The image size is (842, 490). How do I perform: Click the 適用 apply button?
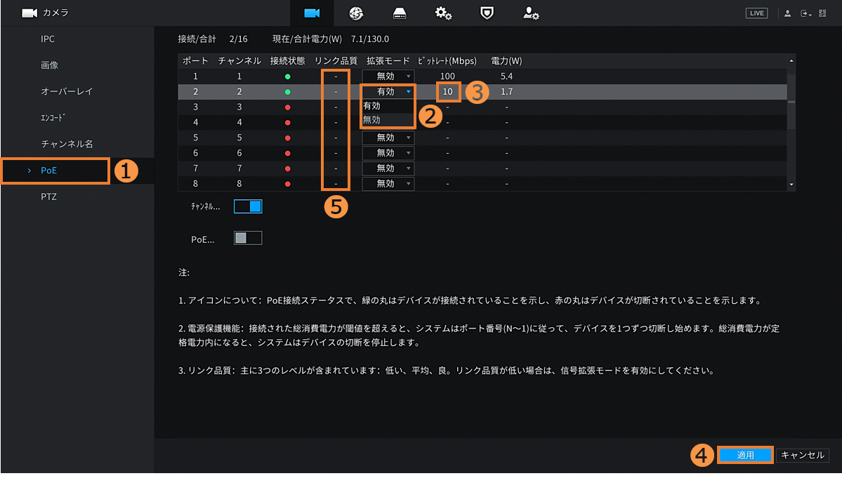coord(745,455)
